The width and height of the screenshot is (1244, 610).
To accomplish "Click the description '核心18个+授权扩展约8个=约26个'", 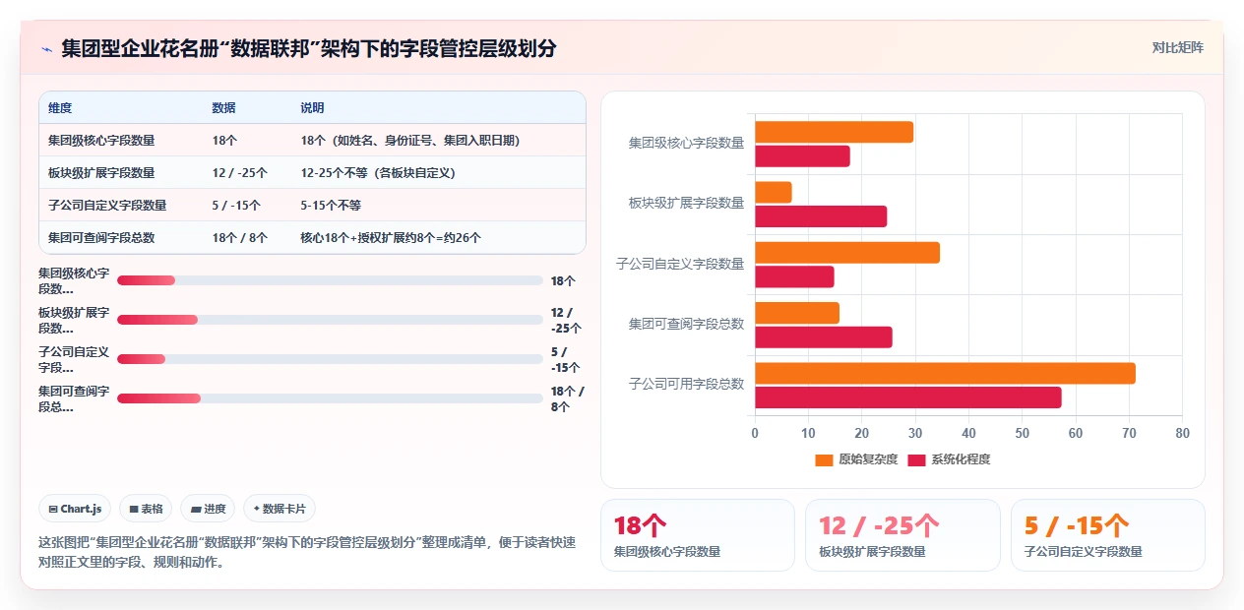I will [x=391, y=237].
